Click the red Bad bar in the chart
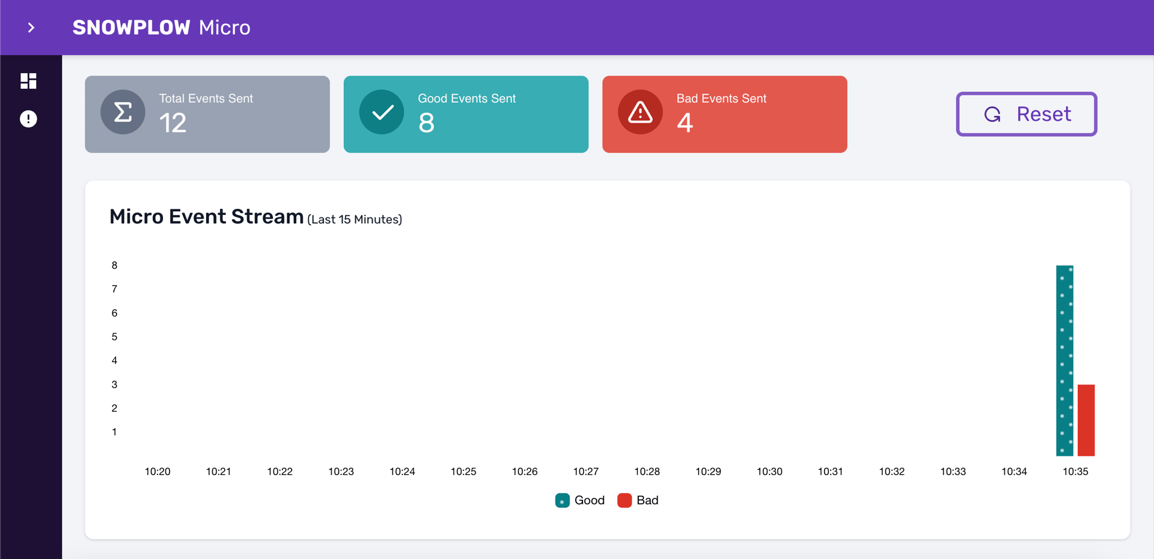Image resolution: width=1154 pixels, height=559 pixels. tap(1086, 420)
